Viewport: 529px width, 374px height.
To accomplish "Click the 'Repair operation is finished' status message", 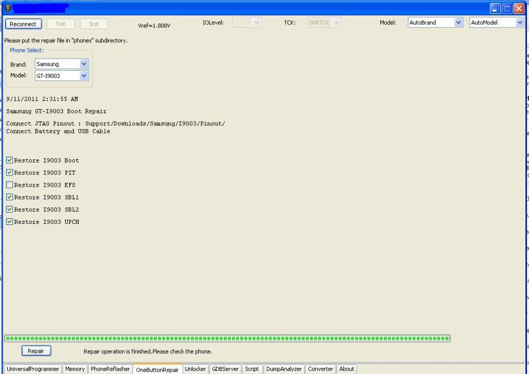I will coord(148,351).
